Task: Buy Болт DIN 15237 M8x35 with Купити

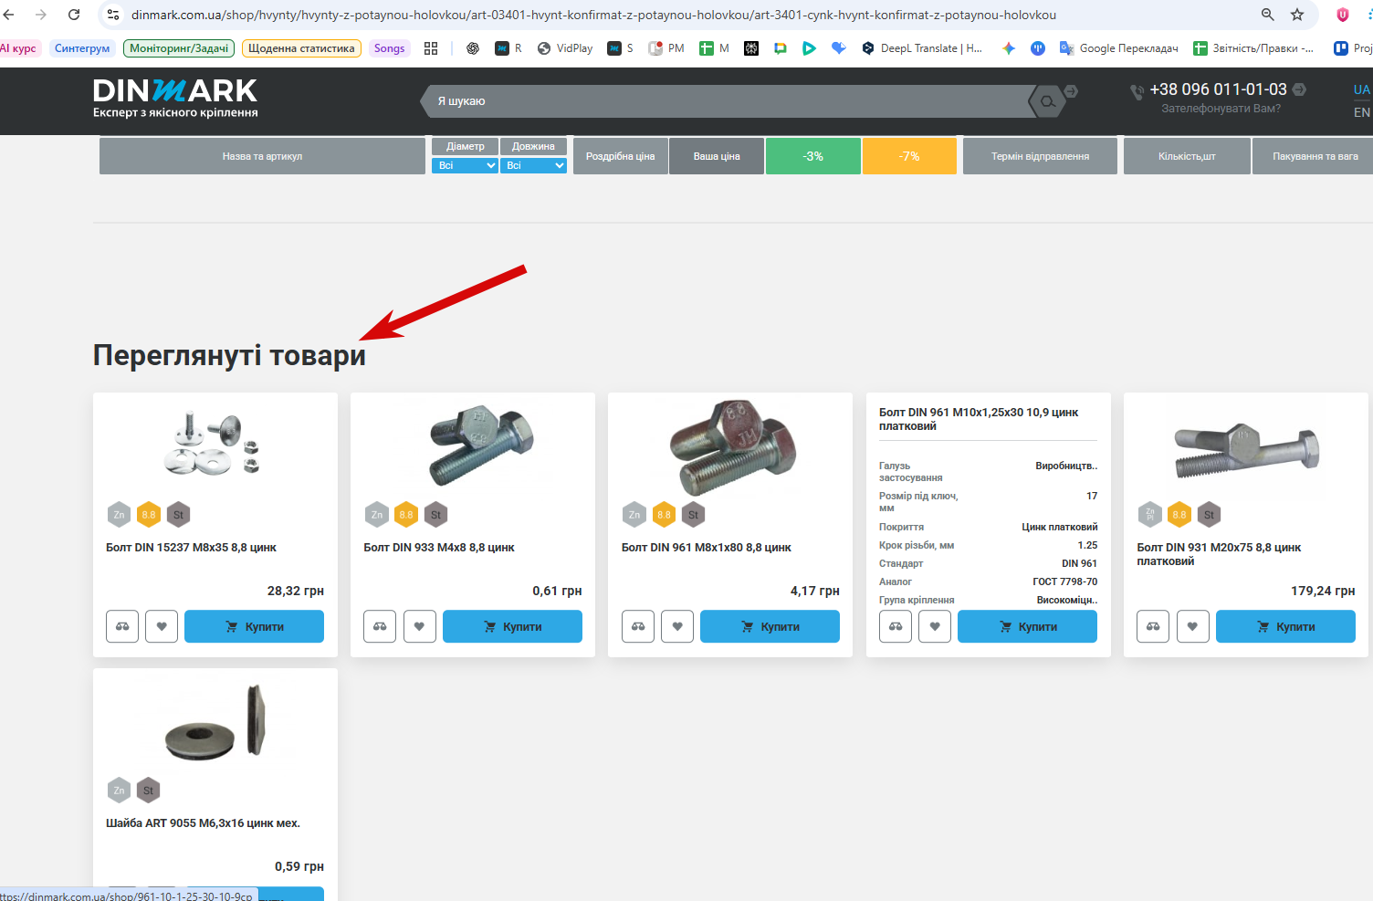Action: click(254, 626)
